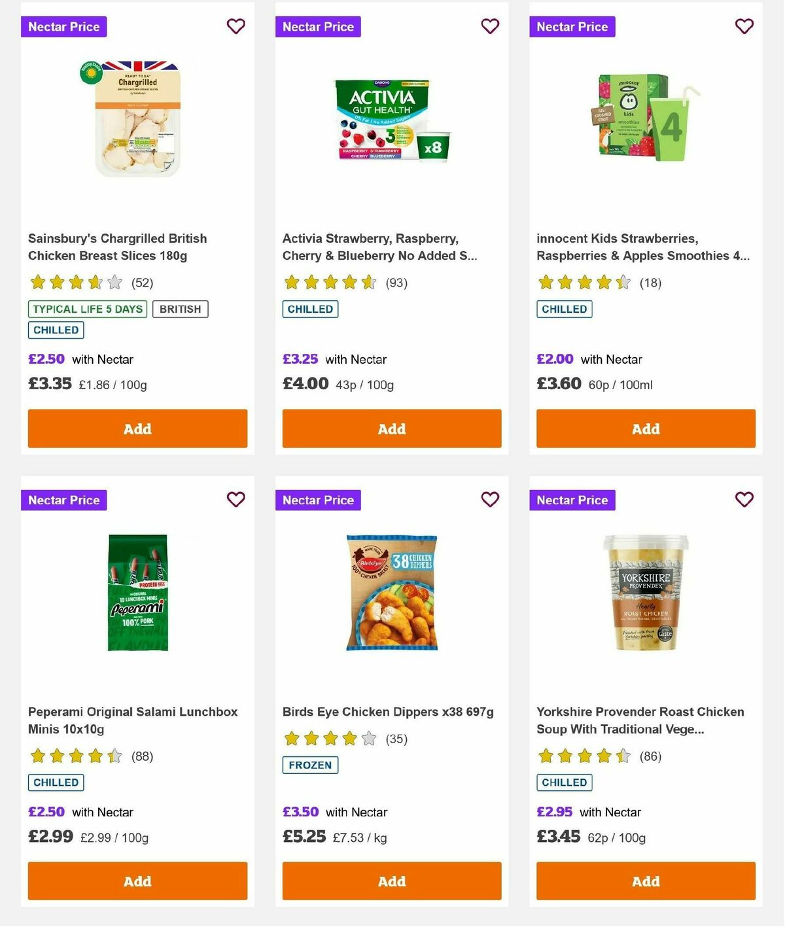The width and height of the screenshot is (785, 929).
Task: Favourite the Sainsbury's Chargrilled Chicken Breast Slices
Action: (235, 26)
